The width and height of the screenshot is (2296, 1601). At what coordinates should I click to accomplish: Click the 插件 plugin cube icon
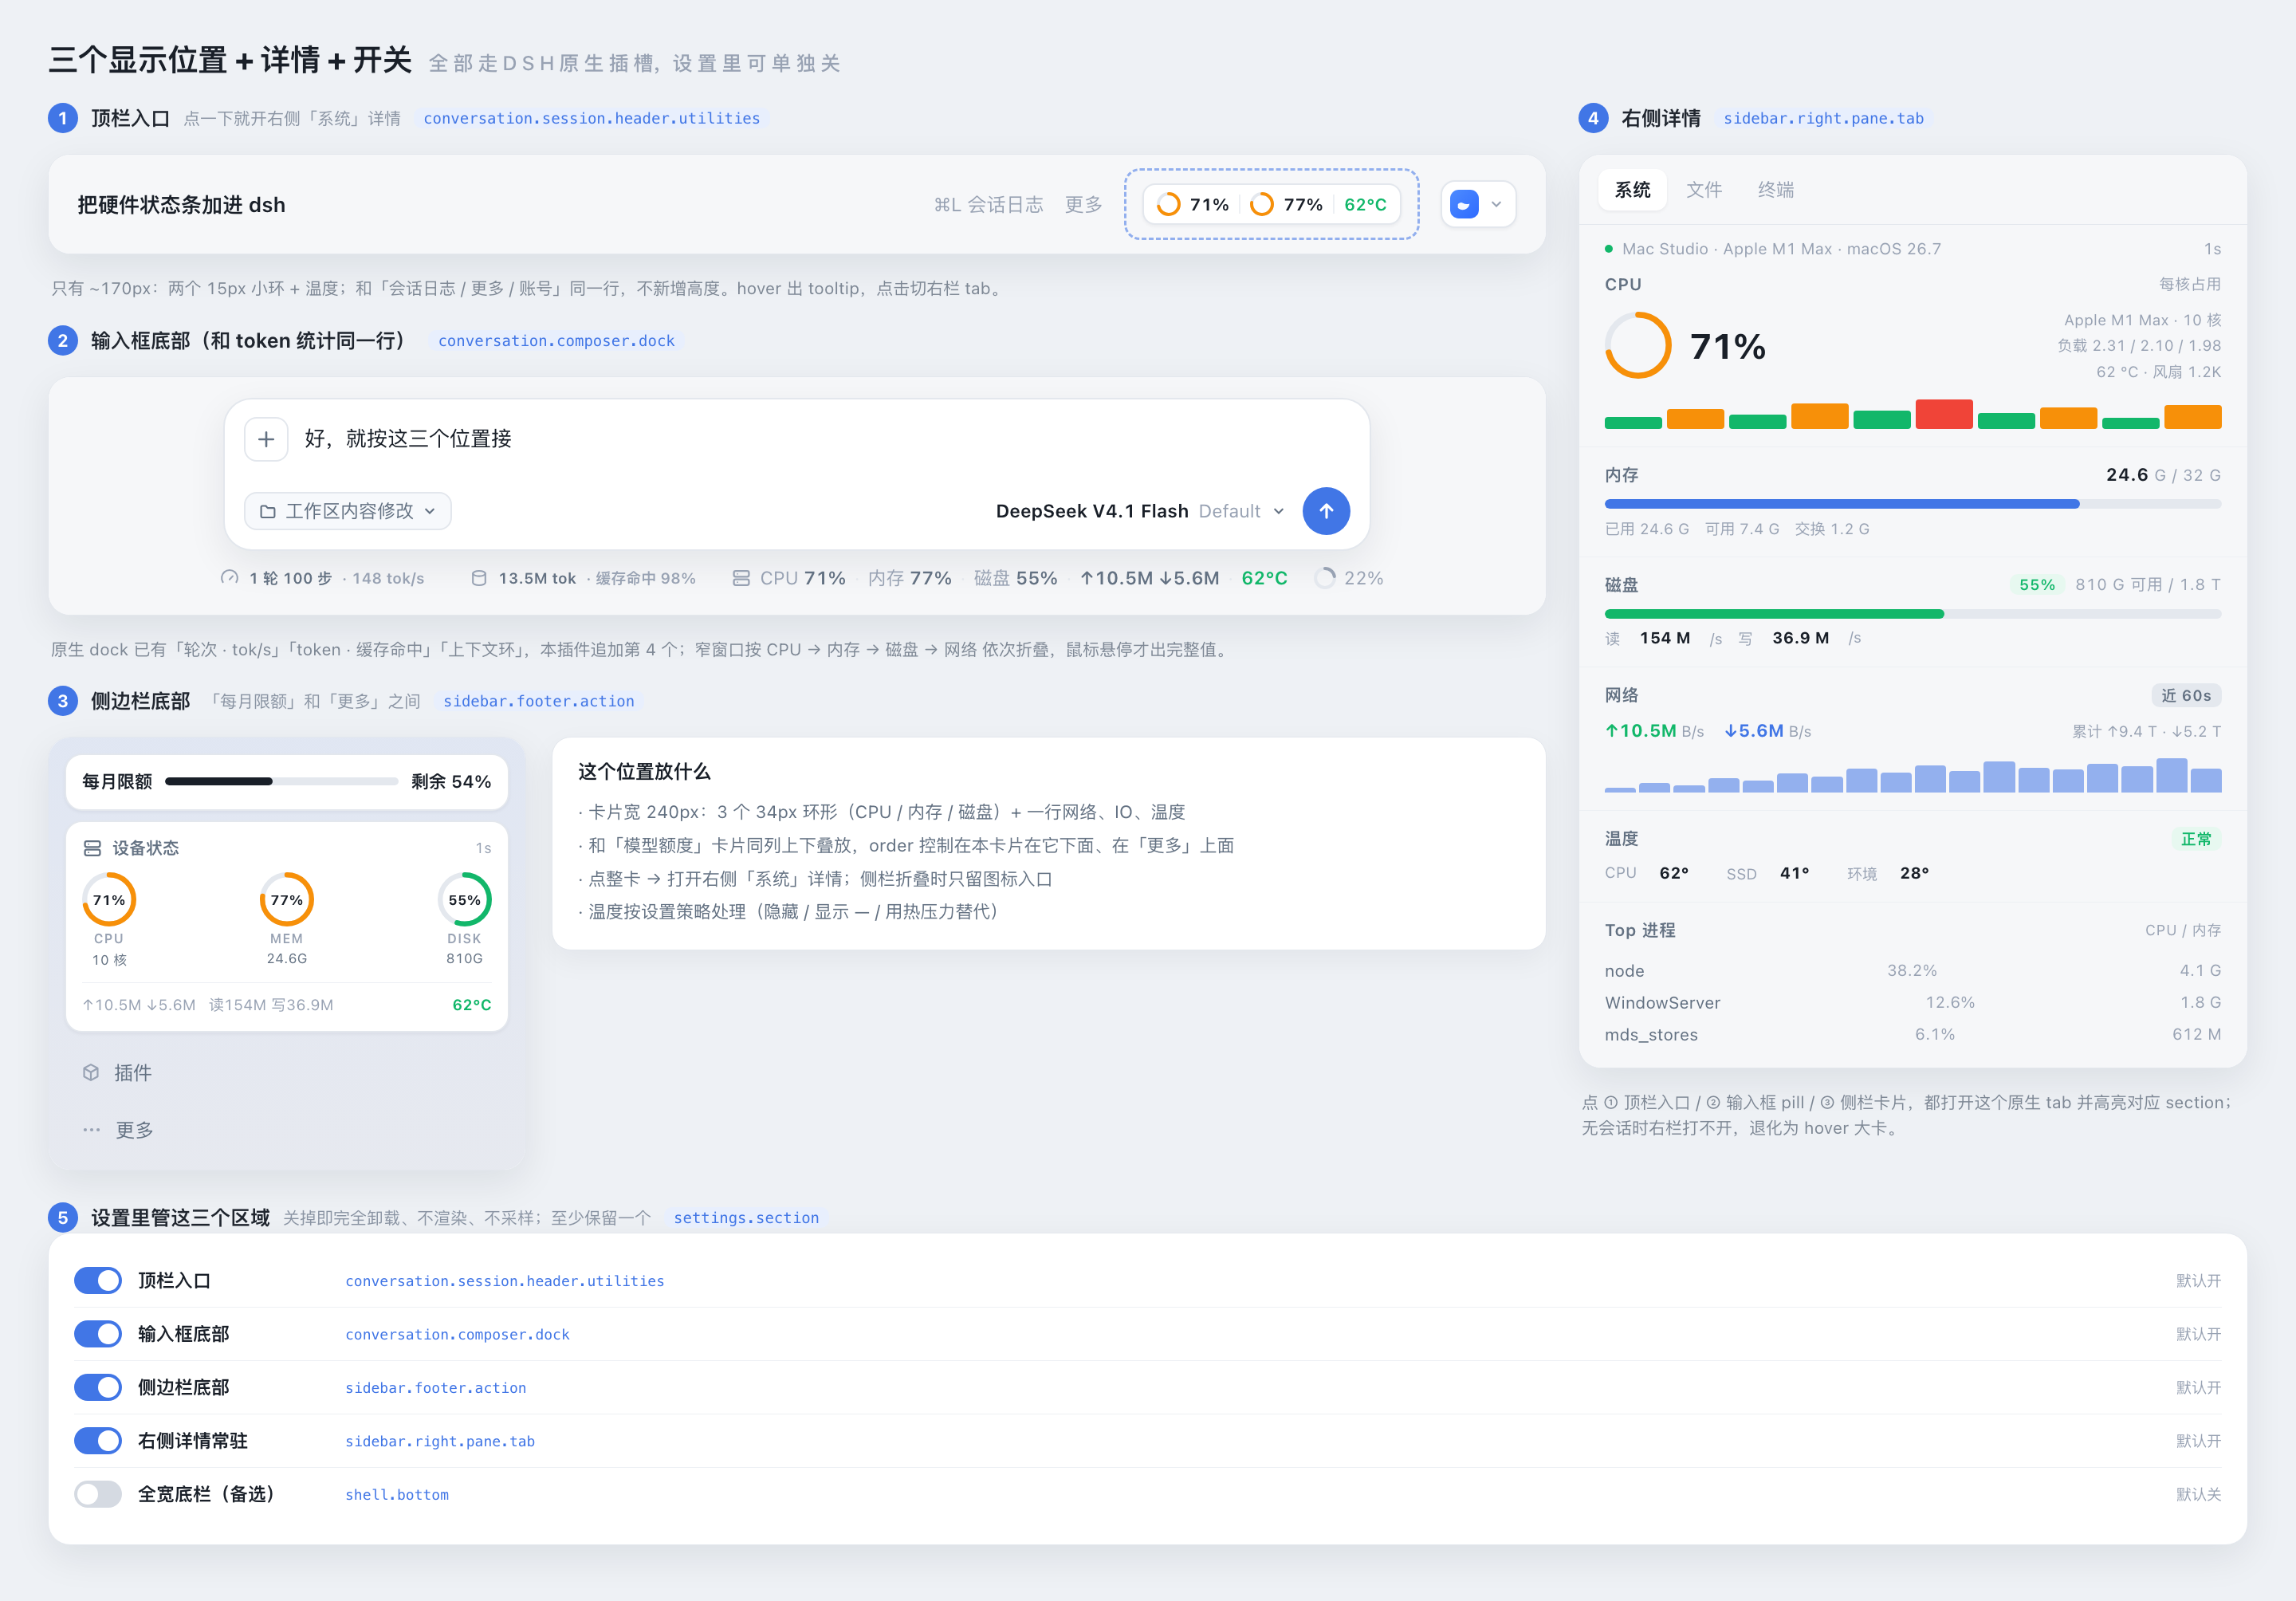pyautogui.click(x=91, y=1072)
